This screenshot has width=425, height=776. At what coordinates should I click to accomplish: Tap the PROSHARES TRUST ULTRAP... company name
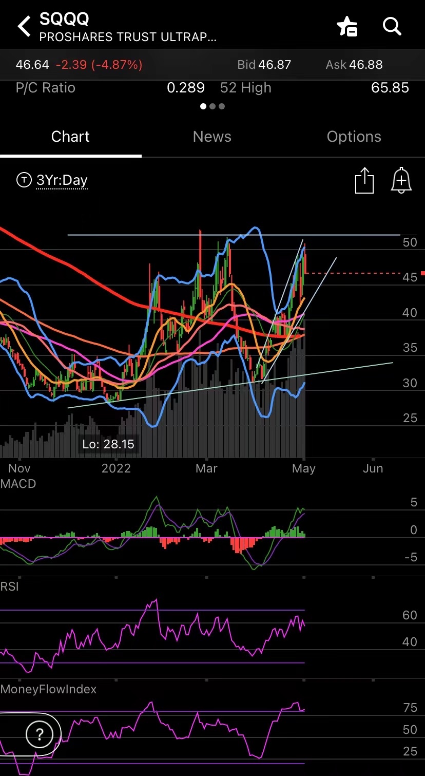[x=128, y=37]
